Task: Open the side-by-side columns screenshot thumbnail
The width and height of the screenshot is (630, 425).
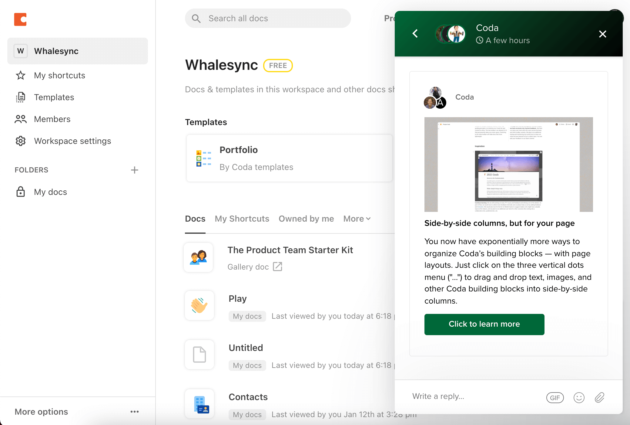Action: pyautogui.click(x=508, y=164)
